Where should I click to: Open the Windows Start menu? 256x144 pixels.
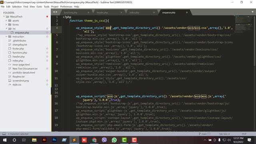point(5,140)
